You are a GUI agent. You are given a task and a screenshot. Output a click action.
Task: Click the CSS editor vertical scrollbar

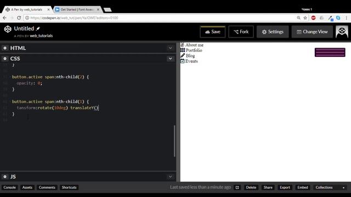(x=174, y=141)
